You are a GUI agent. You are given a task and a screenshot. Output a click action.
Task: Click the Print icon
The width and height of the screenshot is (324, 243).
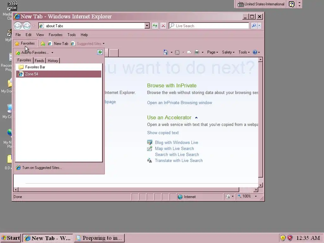pos(197,52)
